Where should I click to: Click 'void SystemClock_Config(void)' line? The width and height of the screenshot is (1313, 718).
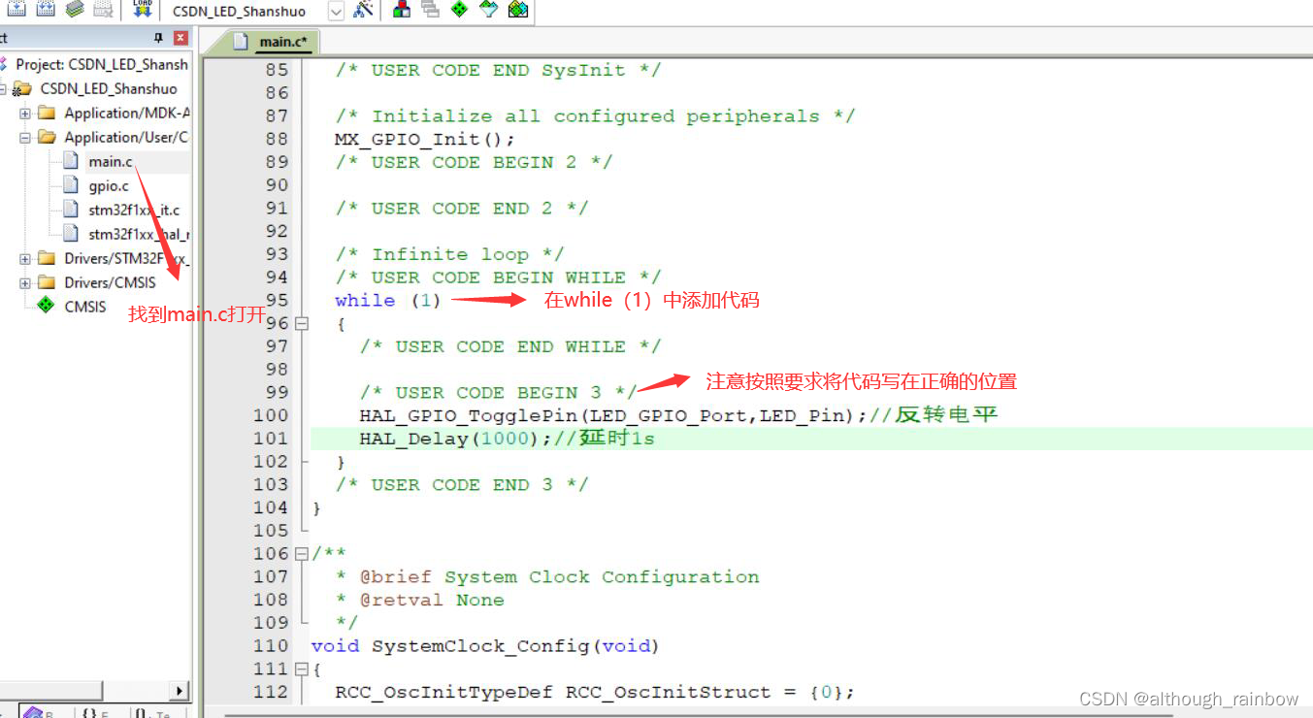485,646
